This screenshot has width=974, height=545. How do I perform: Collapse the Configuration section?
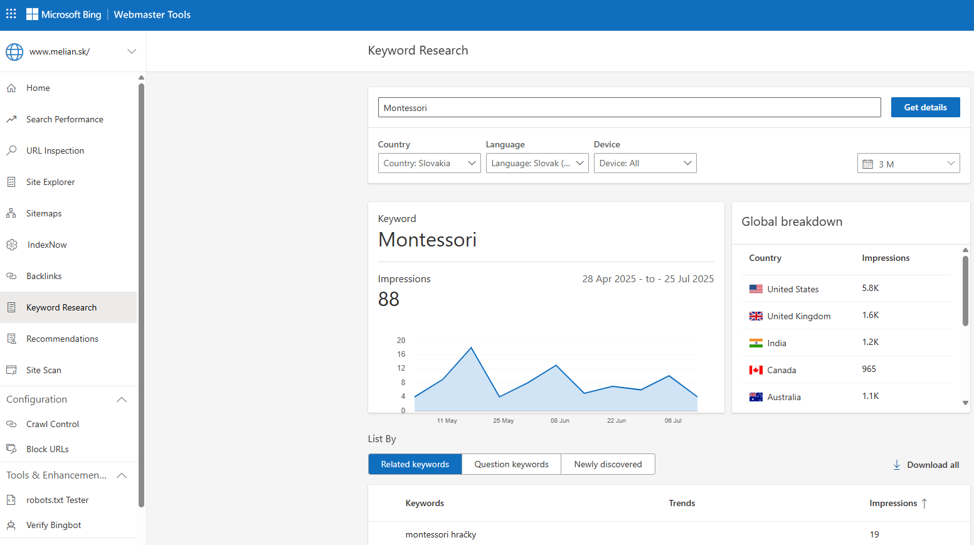121,399
